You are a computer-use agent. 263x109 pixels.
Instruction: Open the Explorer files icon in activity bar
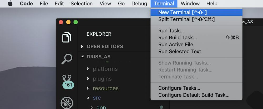click(x=67, y=37)
